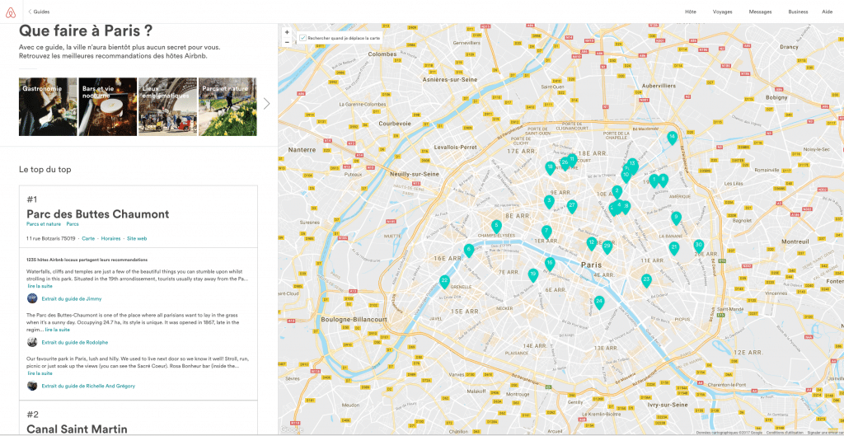Select map marker number 30
The image size is (844, 436).
click(698, 246)
